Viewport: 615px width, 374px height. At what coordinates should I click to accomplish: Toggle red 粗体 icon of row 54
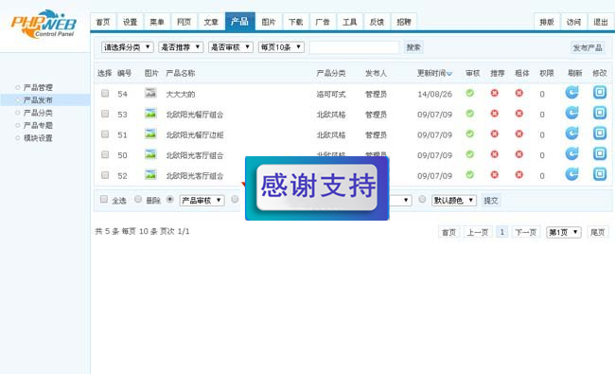(519, 93)
